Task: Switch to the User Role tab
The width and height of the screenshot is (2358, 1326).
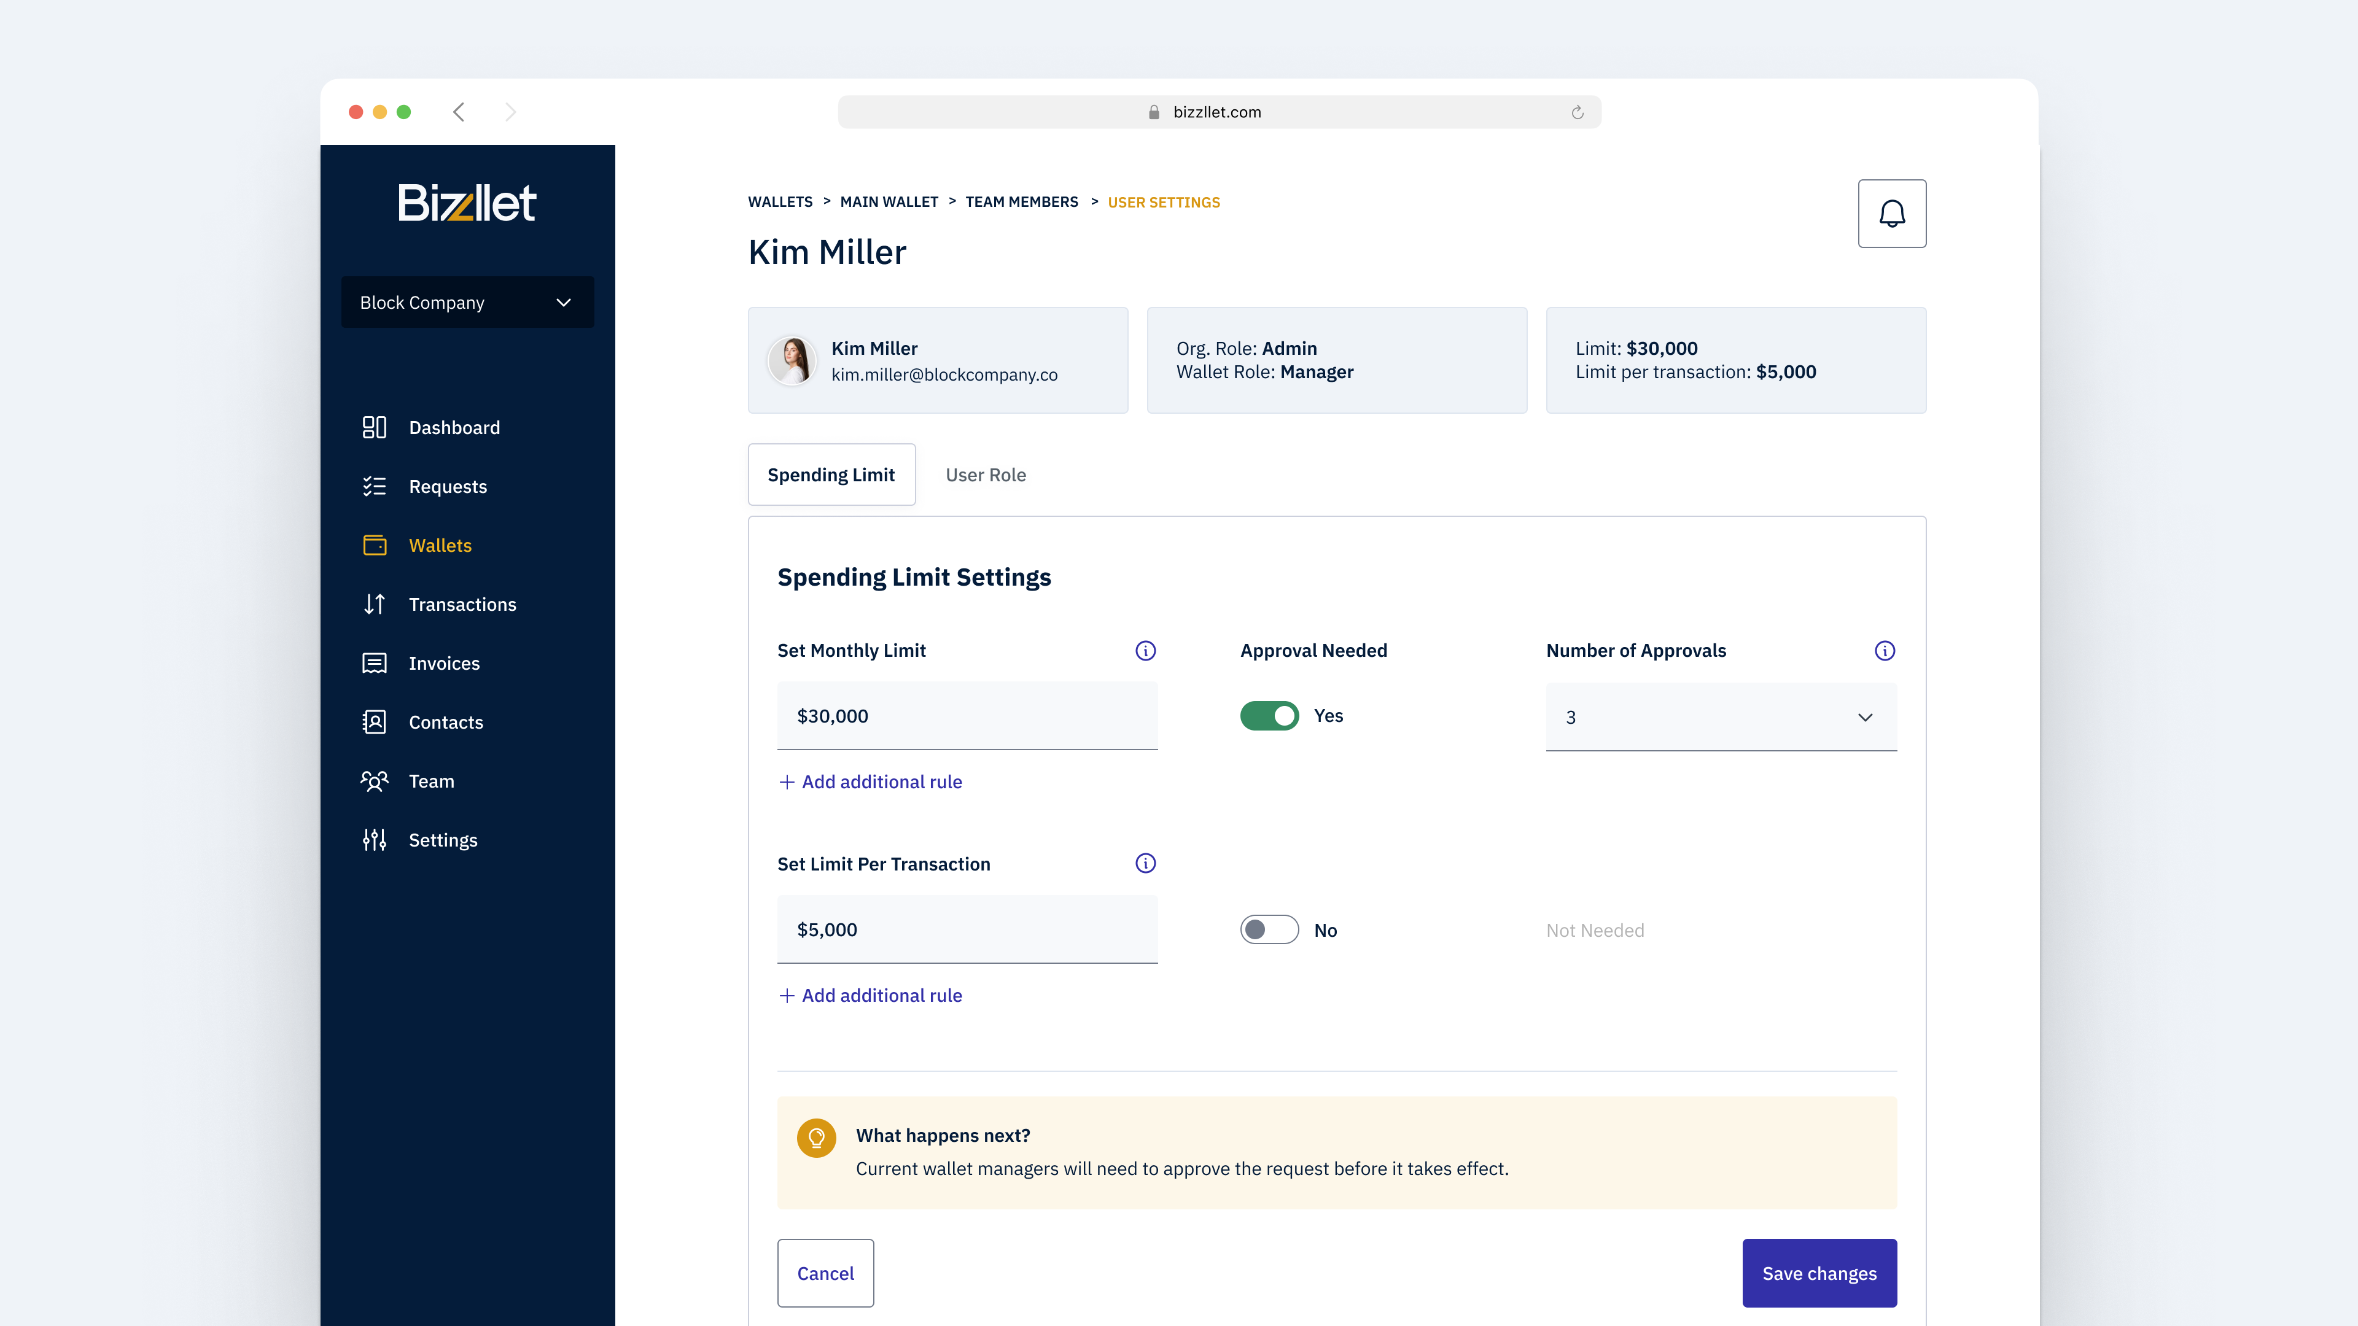Action: [x=986, y=474]
